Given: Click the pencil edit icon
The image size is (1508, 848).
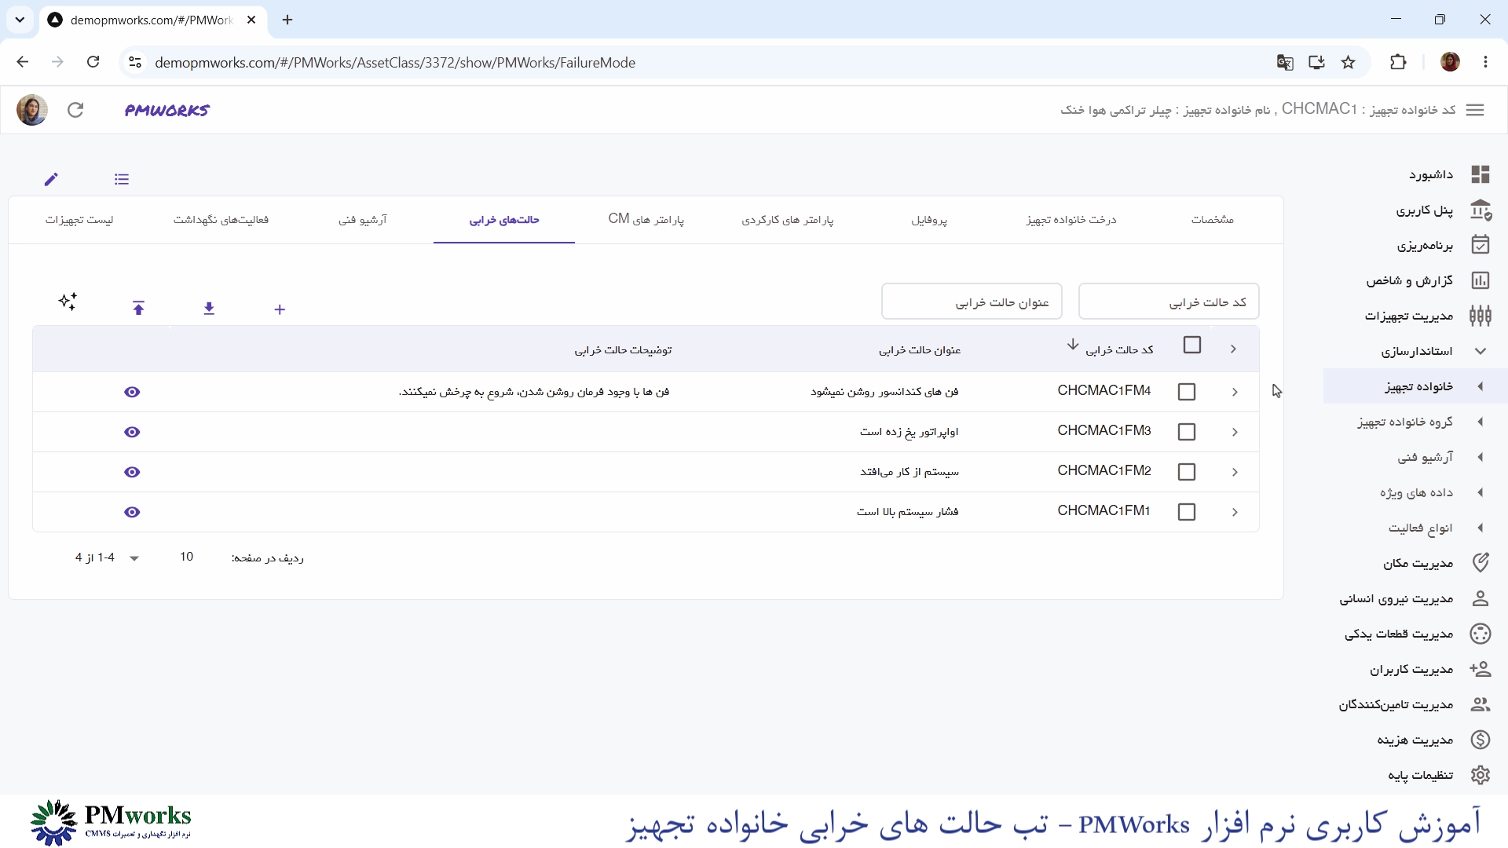Looking at the screenshot, I should pyautogui.click(x=51, y=179).
